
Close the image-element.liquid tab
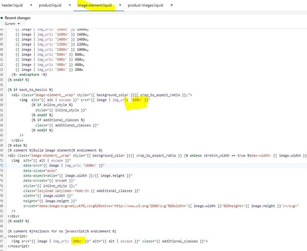click(120, 6)
